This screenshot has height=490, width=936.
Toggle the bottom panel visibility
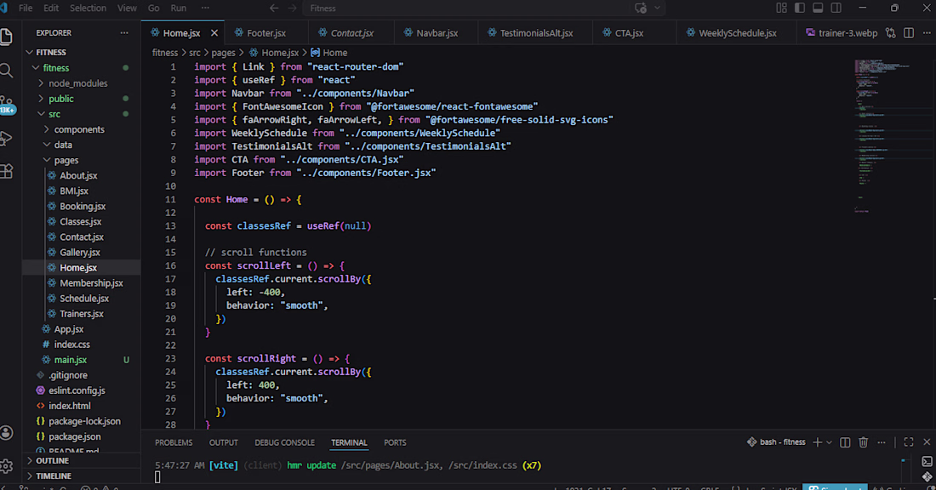point(818,8)
